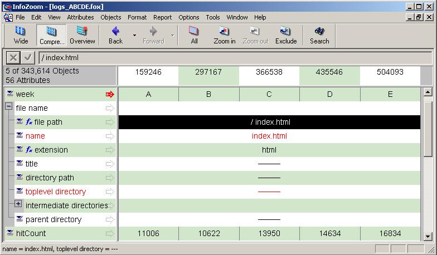Cancel edit with the X button
The height and width of the screenshot is (255, 437).
(x=13, y=57)
